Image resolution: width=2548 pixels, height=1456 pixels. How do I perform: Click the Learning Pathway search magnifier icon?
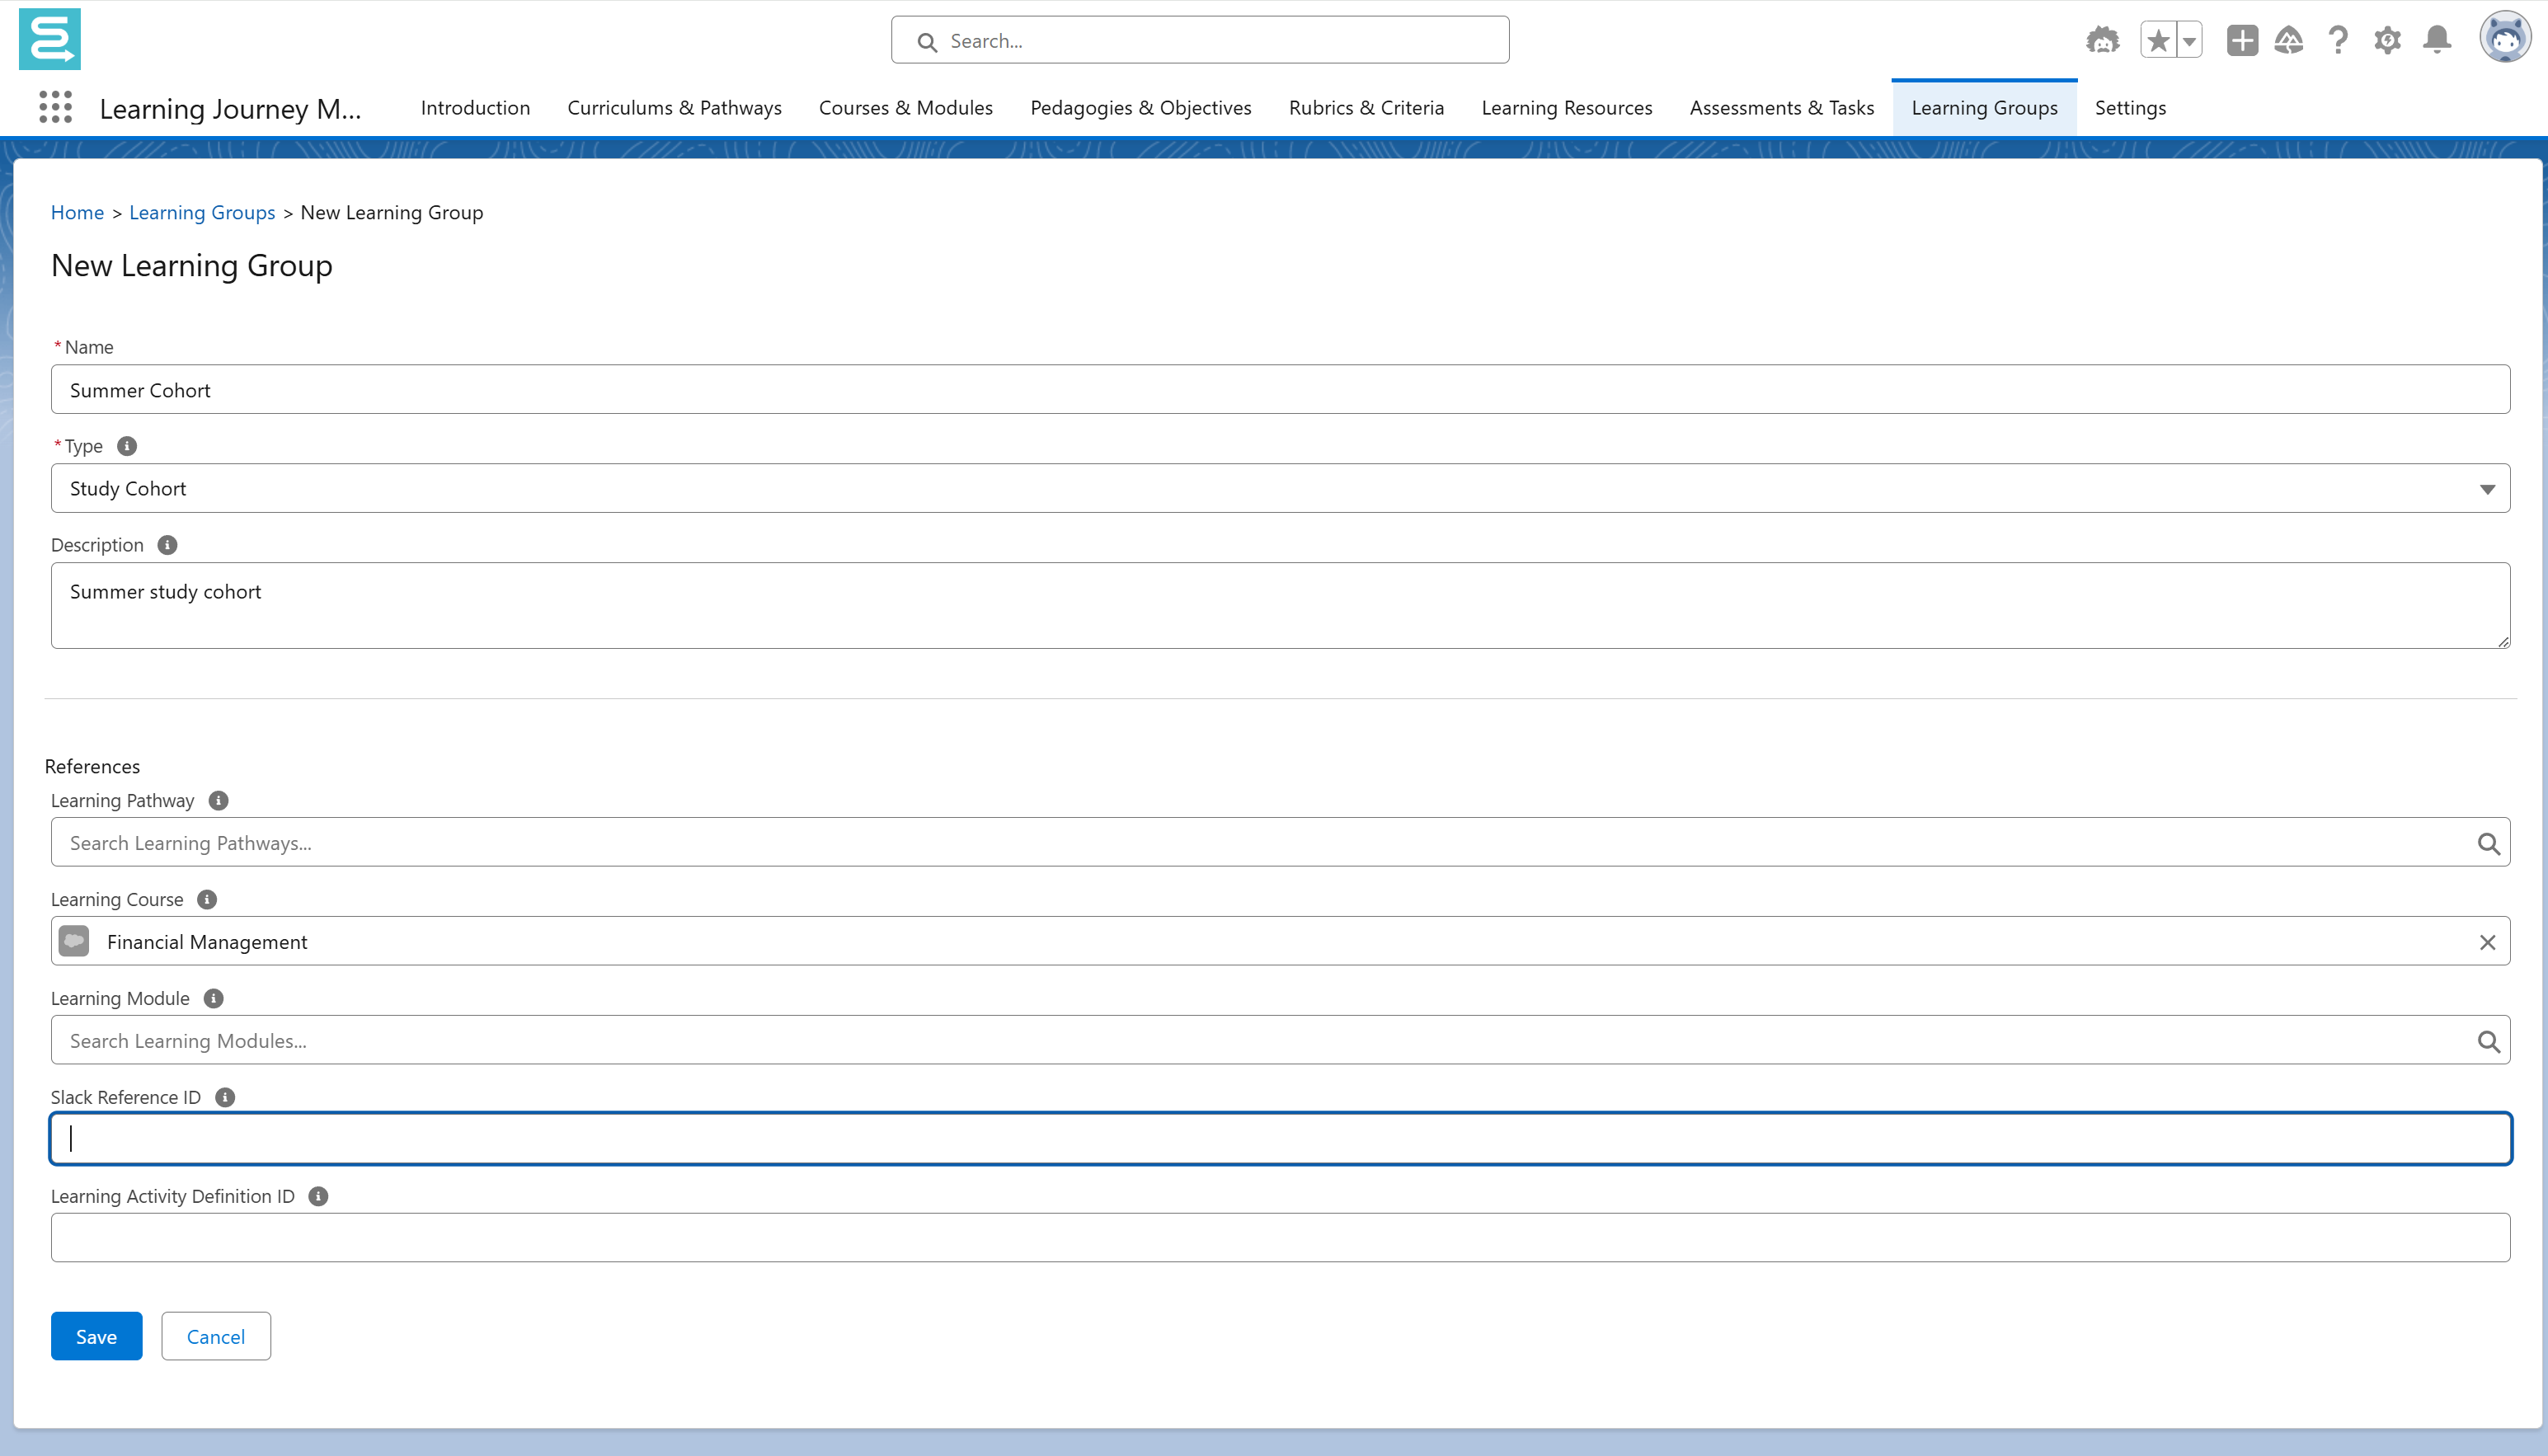coord(2488,843)
